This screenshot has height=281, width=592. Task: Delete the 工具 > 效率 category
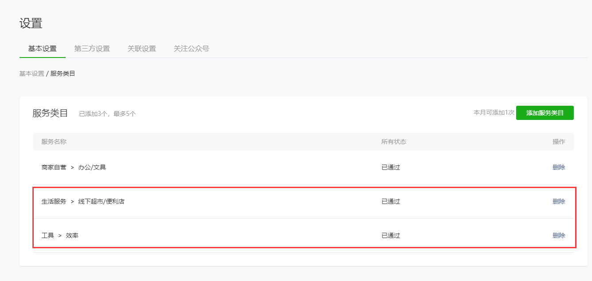click(x=558, y=235)
